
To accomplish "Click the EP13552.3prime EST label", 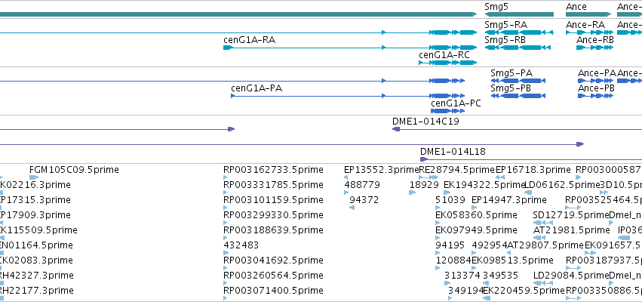I will [382, 170].
